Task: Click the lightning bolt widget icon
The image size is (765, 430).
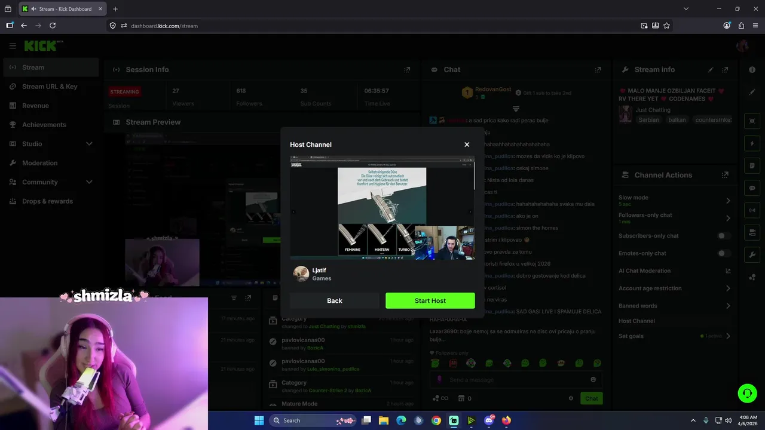Action: point(752,143)
